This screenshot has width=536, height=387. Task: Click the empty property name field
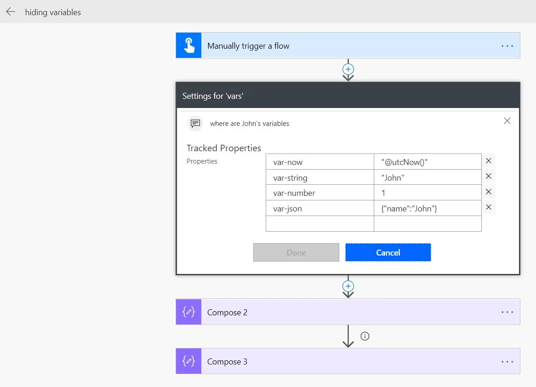click(319, 224)
